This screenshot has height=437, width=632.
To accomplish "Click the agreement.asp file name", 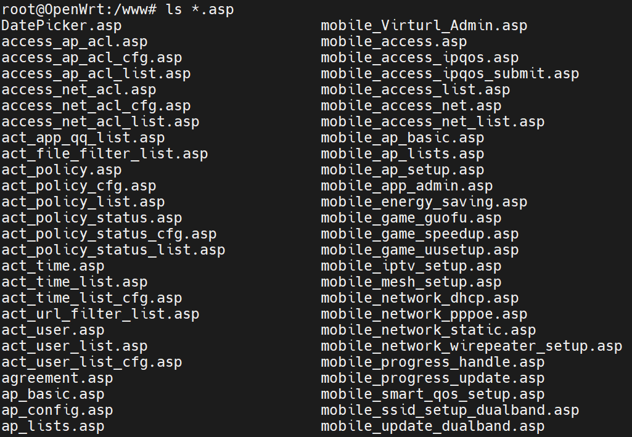I will (57, 378).
